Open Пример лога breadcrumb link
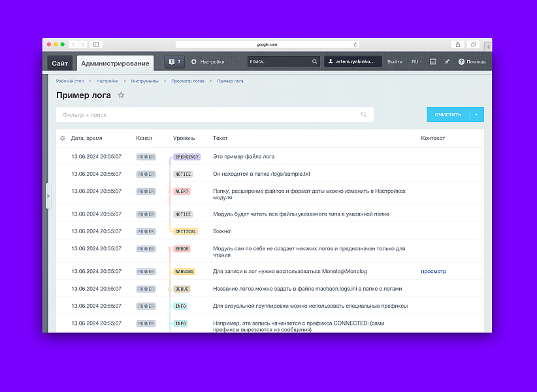Viewport: 537px width, 392px height. coord(230,81)
